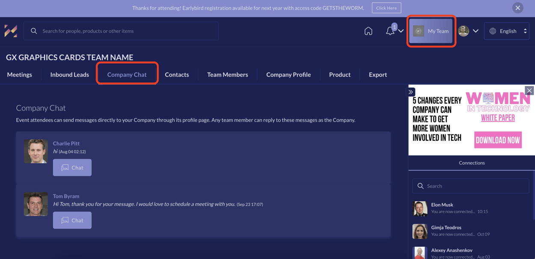Expand the user profile dropdown arrow
This screenshot has height=259, width=535.
(476, 31)
